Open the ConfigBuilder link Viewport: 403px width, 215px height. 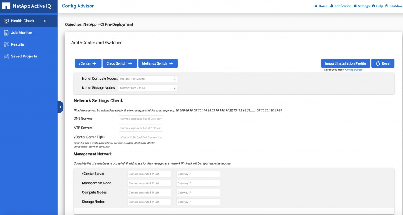click(354, 70)
